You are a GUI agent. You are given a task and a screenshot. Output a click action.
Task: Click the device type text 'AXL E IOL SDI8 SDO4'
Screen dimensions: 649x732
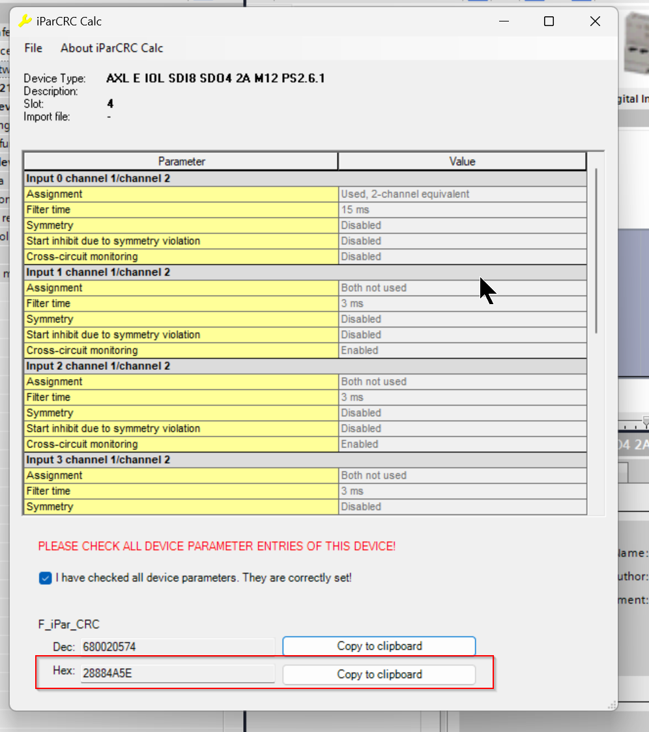(169, 78)
